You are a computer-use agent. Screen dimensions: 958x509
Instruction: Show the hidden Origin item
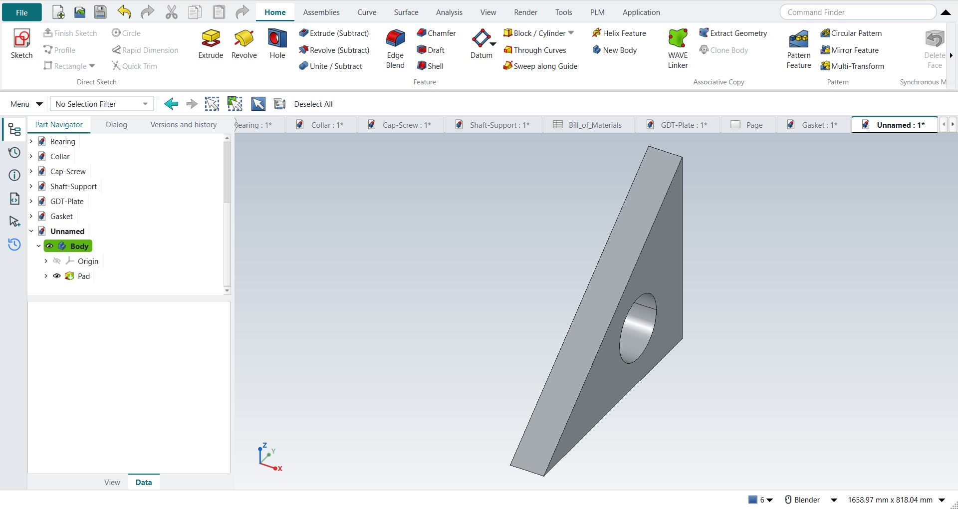(57, 261)
